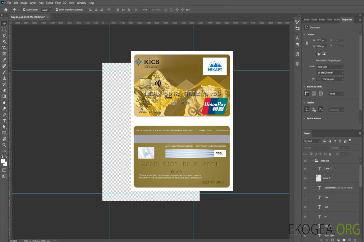Select the 'Italy id.psd' document tab
The image size is (364, 242).
[28, 17]
